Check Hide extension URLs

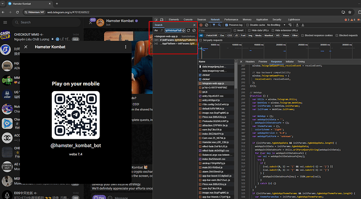[273, 30]
